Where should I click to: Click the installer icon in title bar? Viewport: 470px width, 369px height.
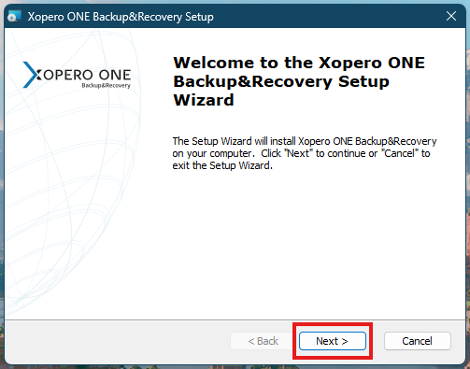[14, 17]
